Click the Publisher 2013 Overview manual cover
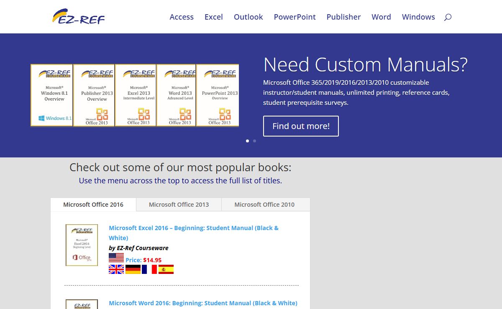Screen dimensions: 502x309 [x=94, y=95]
